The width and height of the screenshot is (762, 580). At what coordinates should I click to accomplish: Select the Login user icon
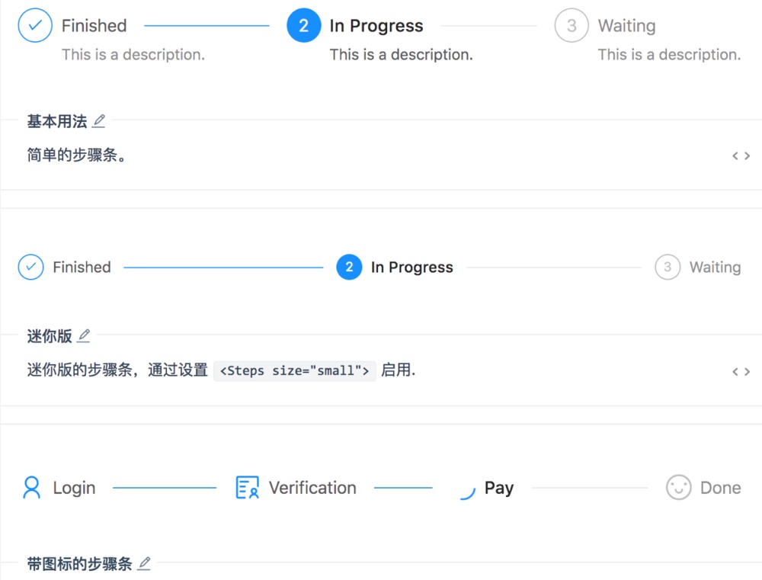pyautogui.click(x=30, y=488)
